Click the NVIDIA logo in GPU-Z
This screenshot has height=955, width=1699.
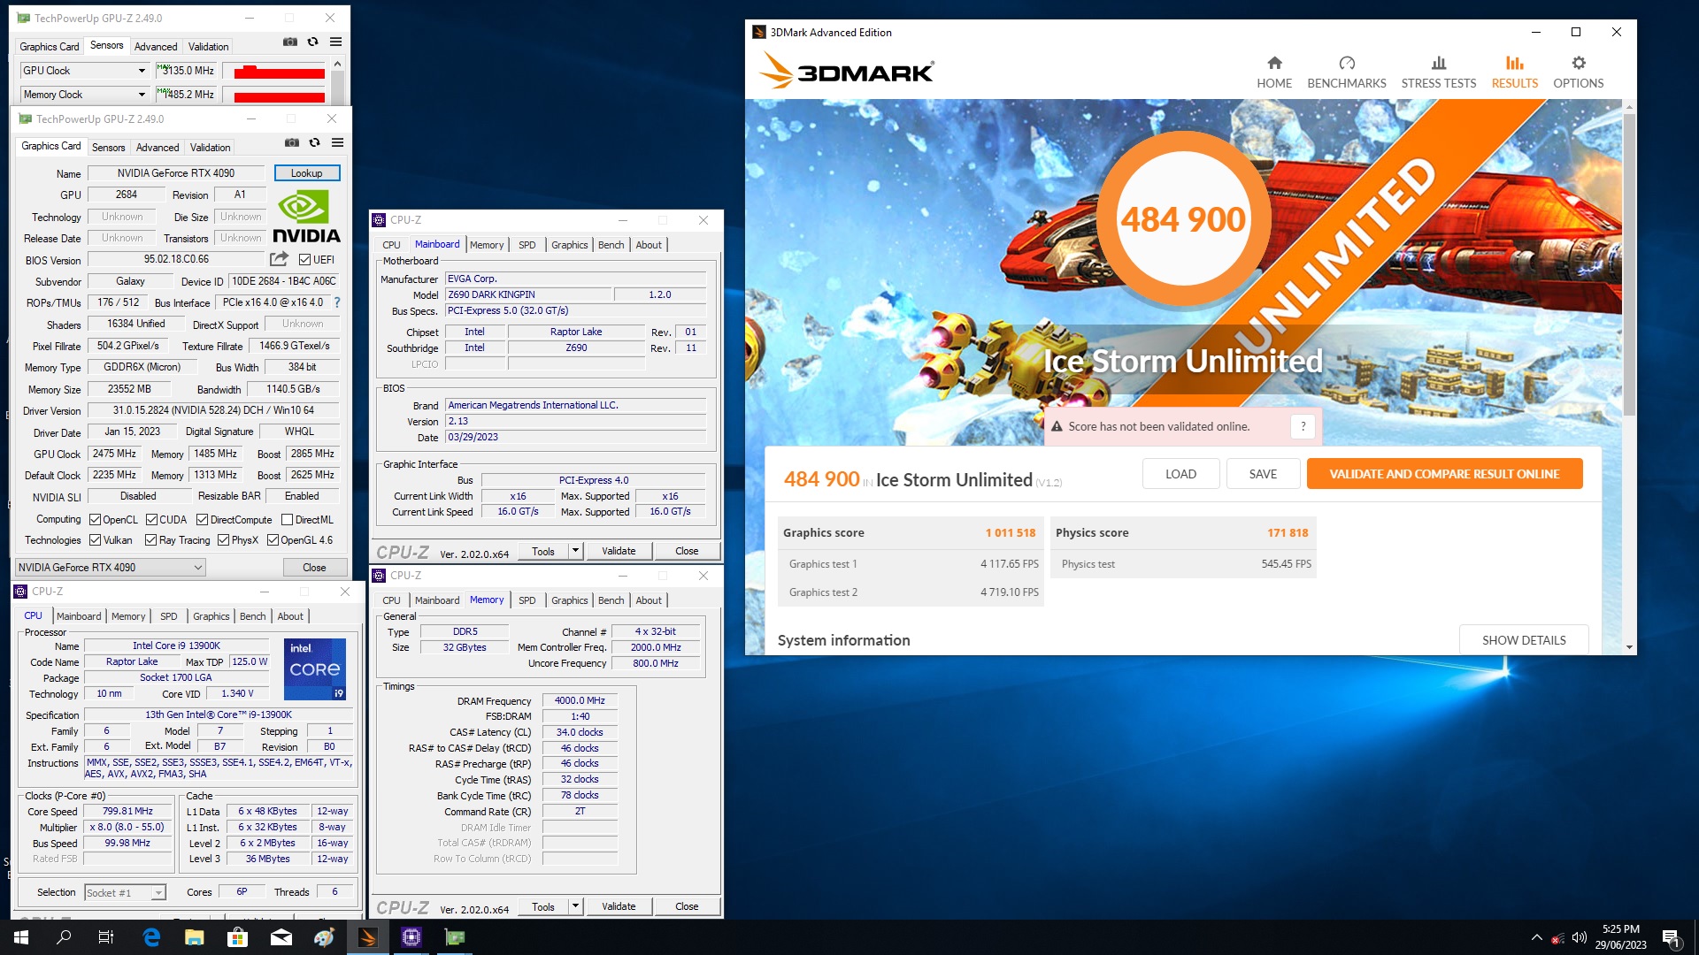(306, 217)
